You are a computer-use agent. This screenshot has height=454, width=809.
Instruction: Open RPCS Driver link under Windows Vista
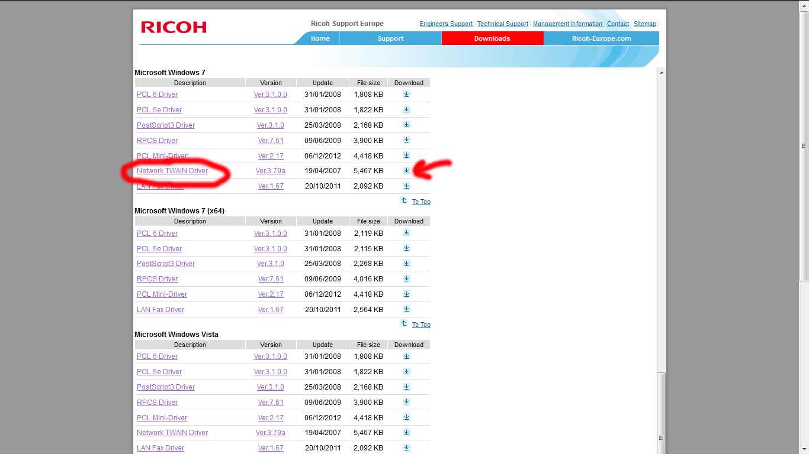coord(157,403)
